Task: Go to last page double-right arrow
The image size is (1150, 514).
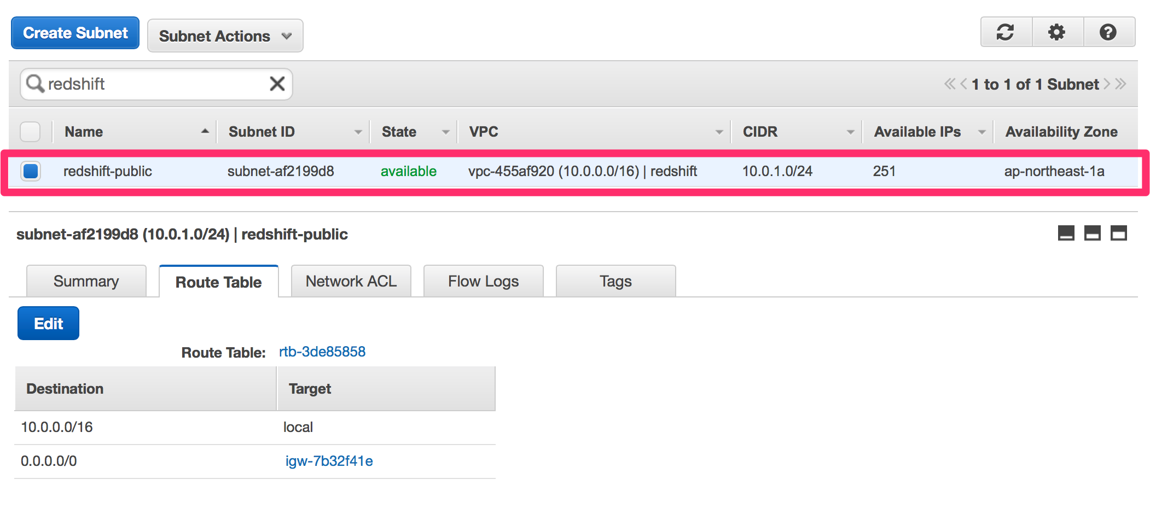Action: (x=1120, y=84)
